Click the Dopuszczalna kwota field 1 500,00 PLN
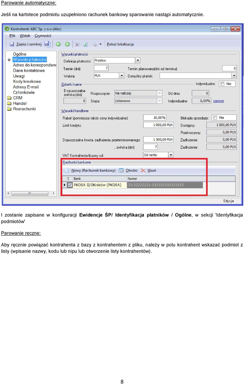This screenshot has width=244, height=384. pyautogui.click(x=158, y=140)
